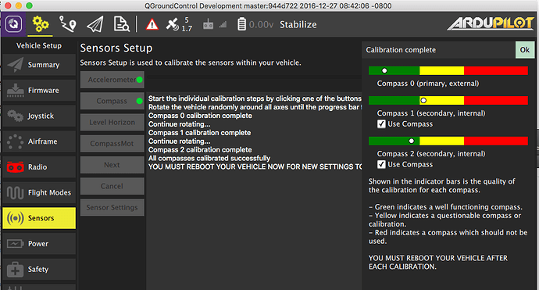
Task: Show vehicle messages warning triangle
Action: tap(152, 25)
